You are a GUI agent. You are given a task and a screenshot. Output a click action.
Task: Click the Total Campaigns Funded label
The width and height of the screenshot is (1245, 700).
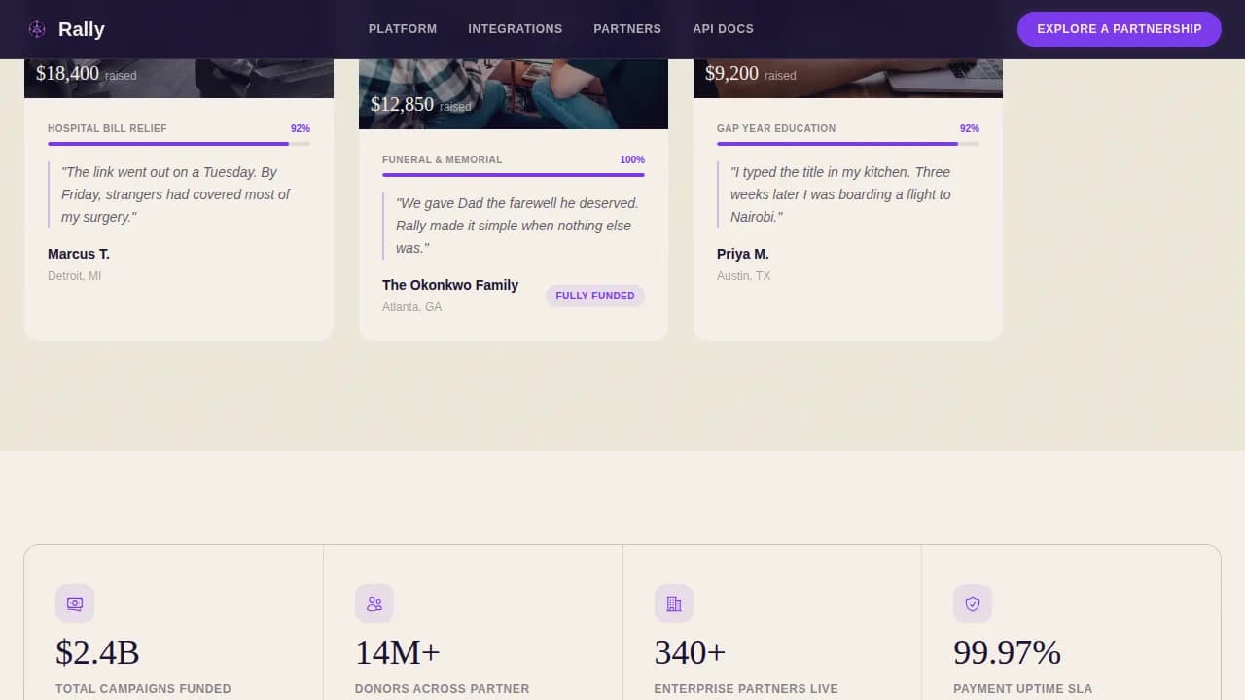143,689
